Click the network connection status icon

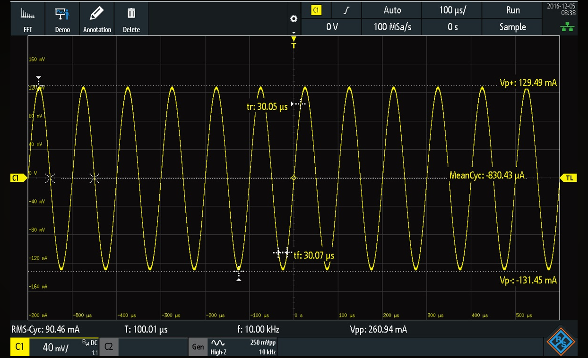(x=567, y=27)
